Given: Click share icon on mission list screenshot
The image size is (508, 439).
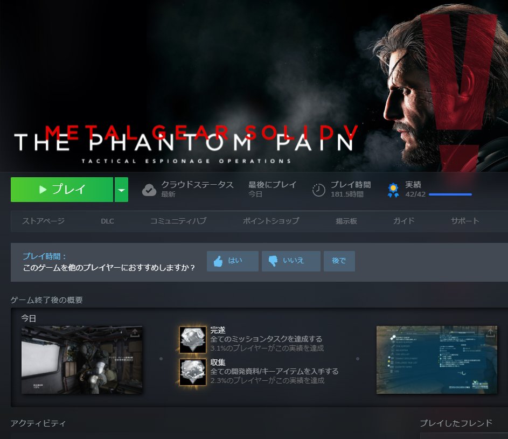Looking at the screenshot, I should [x=490, y=333].
